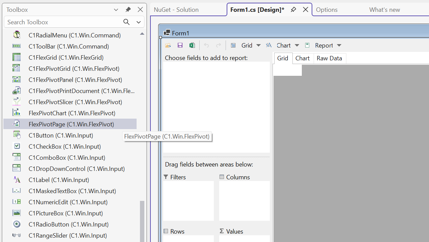Click the Undo arrow in form toolbar
This screenshot has width=429, height=242.
[x=206, y=46]
